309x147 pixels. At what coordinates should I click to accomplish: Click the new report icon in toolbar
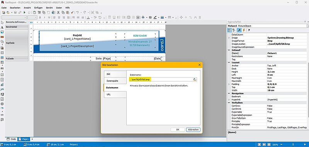pyautogui.click(x=3, y=12)
